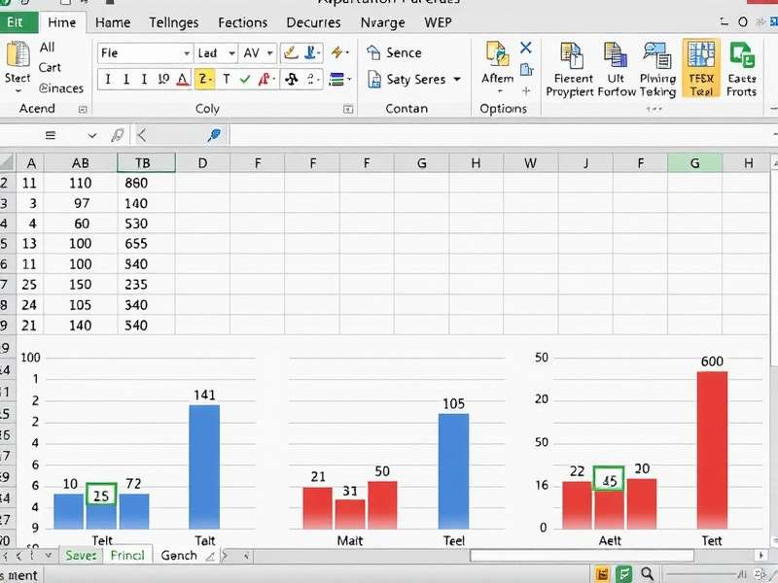Image resolution: width=778 pixels, height=583 pixels.
Task: Click the Sence button
Action: click(394, 52)
